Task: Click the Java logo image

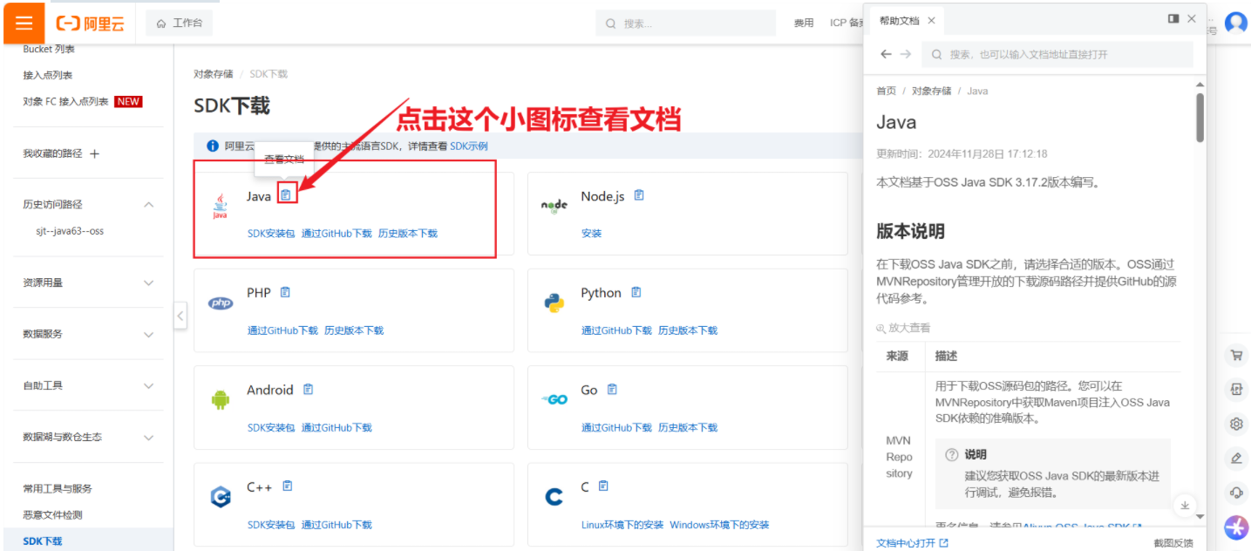Action: (x=220, y=207)
